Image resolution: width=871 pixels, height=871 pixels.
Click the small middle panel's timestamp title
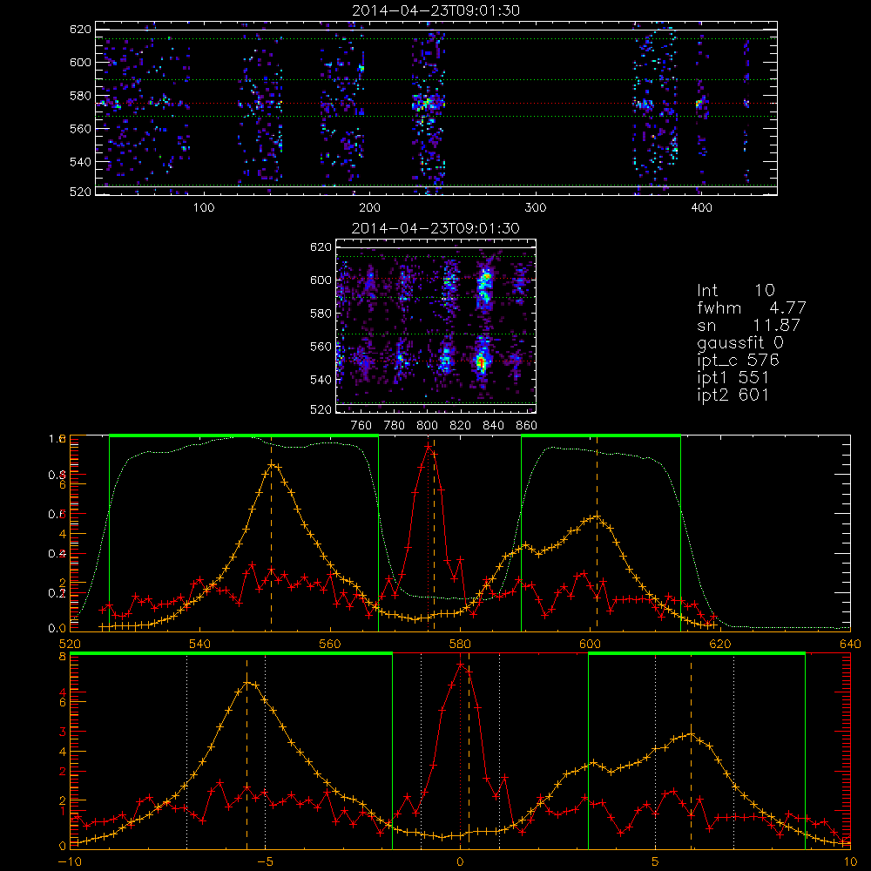pyautogui.click(x=435, y=228)
